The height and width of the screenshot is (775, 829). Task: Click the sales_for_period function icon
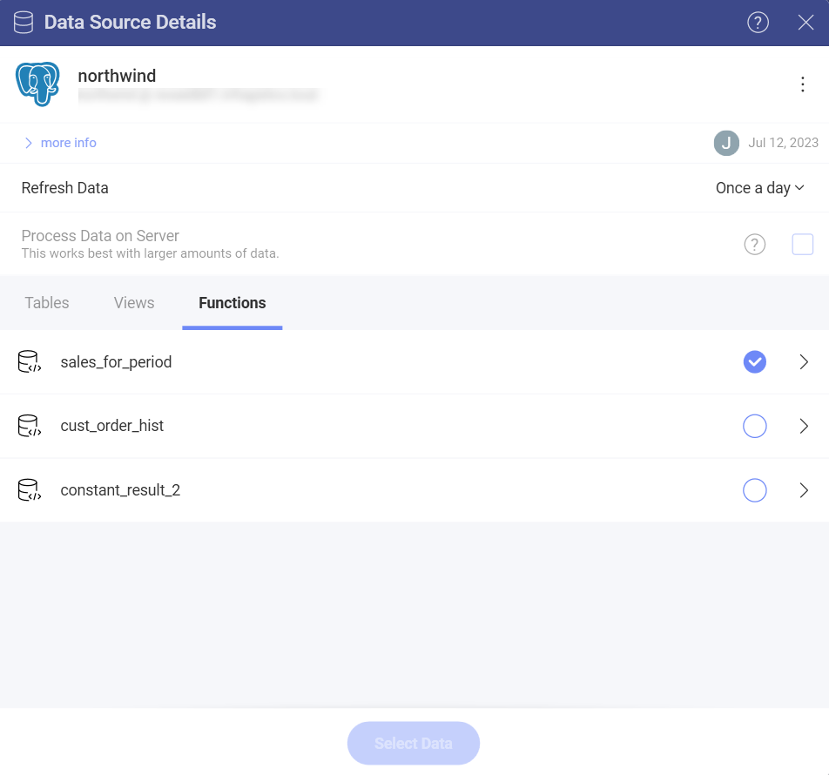[29, 361]
